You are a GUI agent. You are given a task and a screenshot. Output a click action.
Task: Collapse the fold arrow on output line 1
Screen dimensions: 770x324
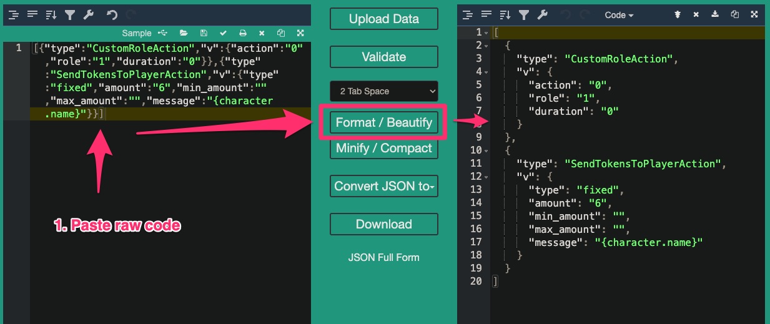pyautogui.click(x=486, y=32)
